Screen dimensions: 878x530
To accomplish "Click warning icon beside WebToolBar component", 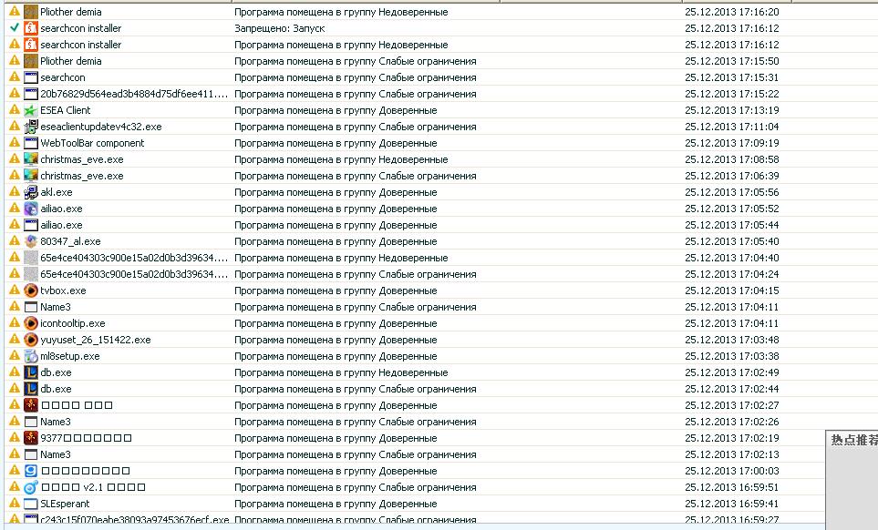I will pyautogui.click(x=15, y=143).
